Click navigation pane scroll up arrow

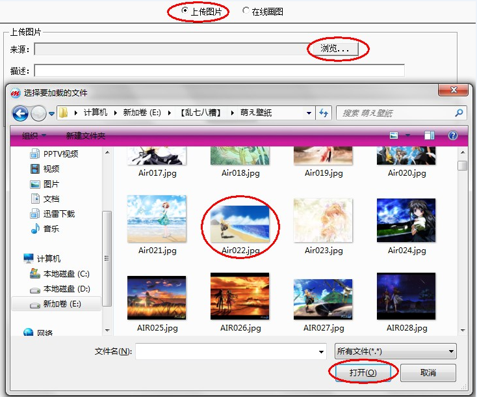[x=107, y=152]
